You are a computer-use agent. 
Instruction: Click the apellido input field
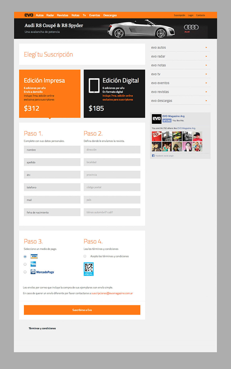[52, 162]
